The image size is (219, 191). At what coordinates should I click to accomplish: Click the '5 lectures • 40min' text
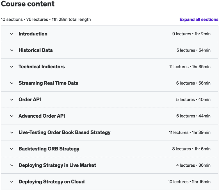pyautogui.click(x=193, y=100)
